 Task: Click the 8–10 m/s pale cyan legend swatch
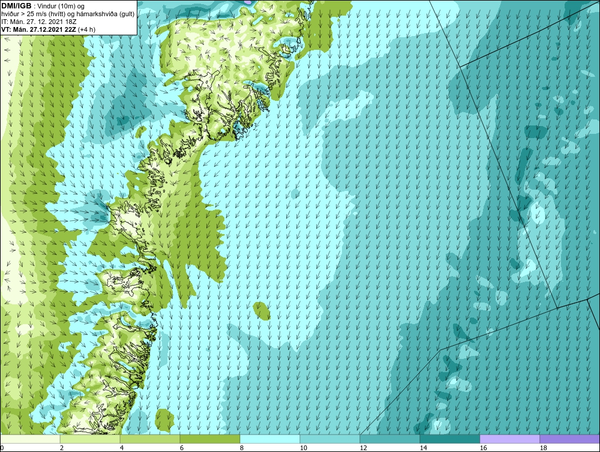(x=270, y=439)
